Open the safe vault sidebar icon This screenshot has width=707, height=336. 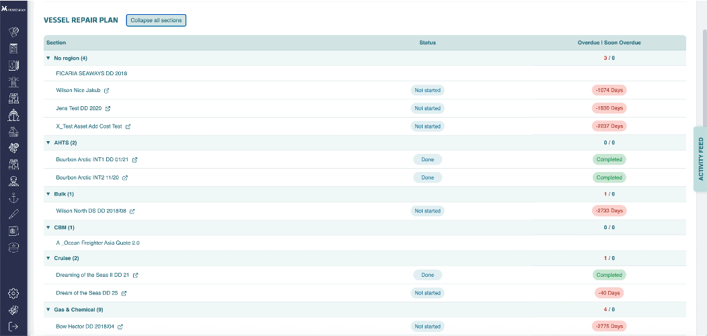pyautogui.click(x=13, y=231)
